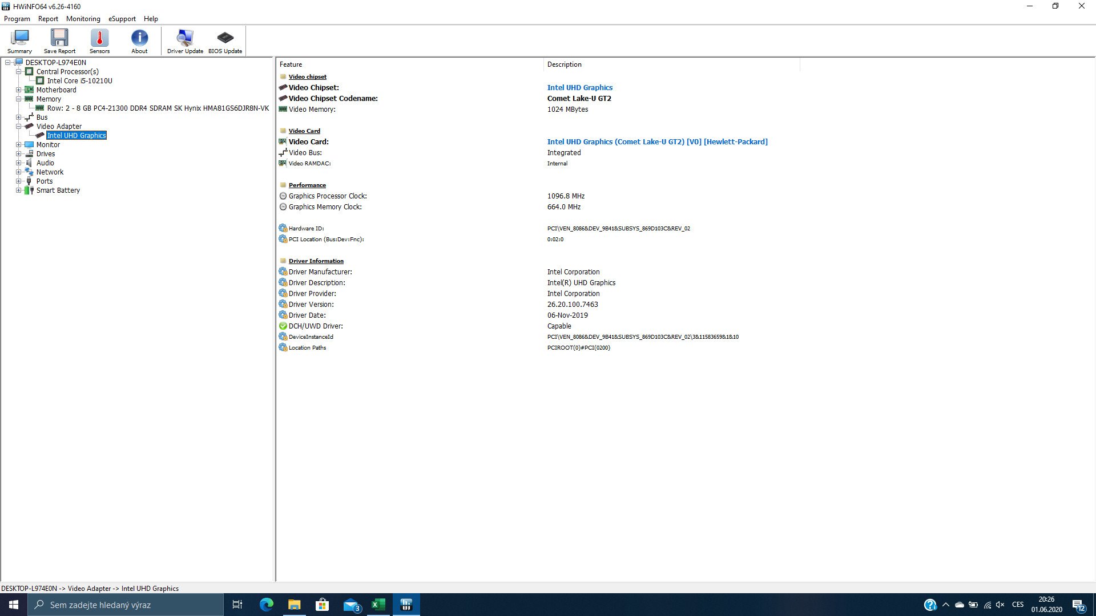
Task: Open the Program menu
Action: tap(17, 19)
